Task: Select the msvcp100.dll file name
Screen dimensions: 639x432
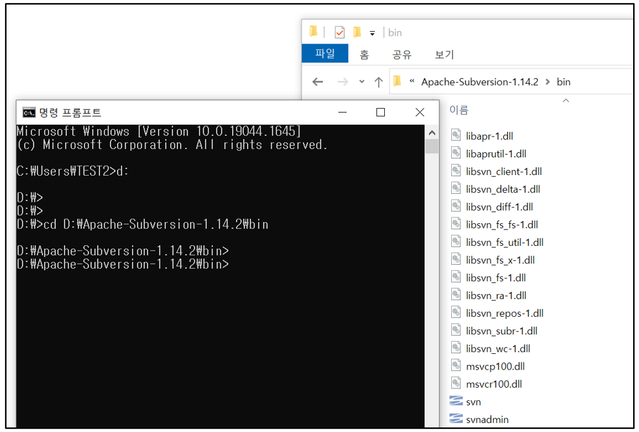Action: coord(495,366)
